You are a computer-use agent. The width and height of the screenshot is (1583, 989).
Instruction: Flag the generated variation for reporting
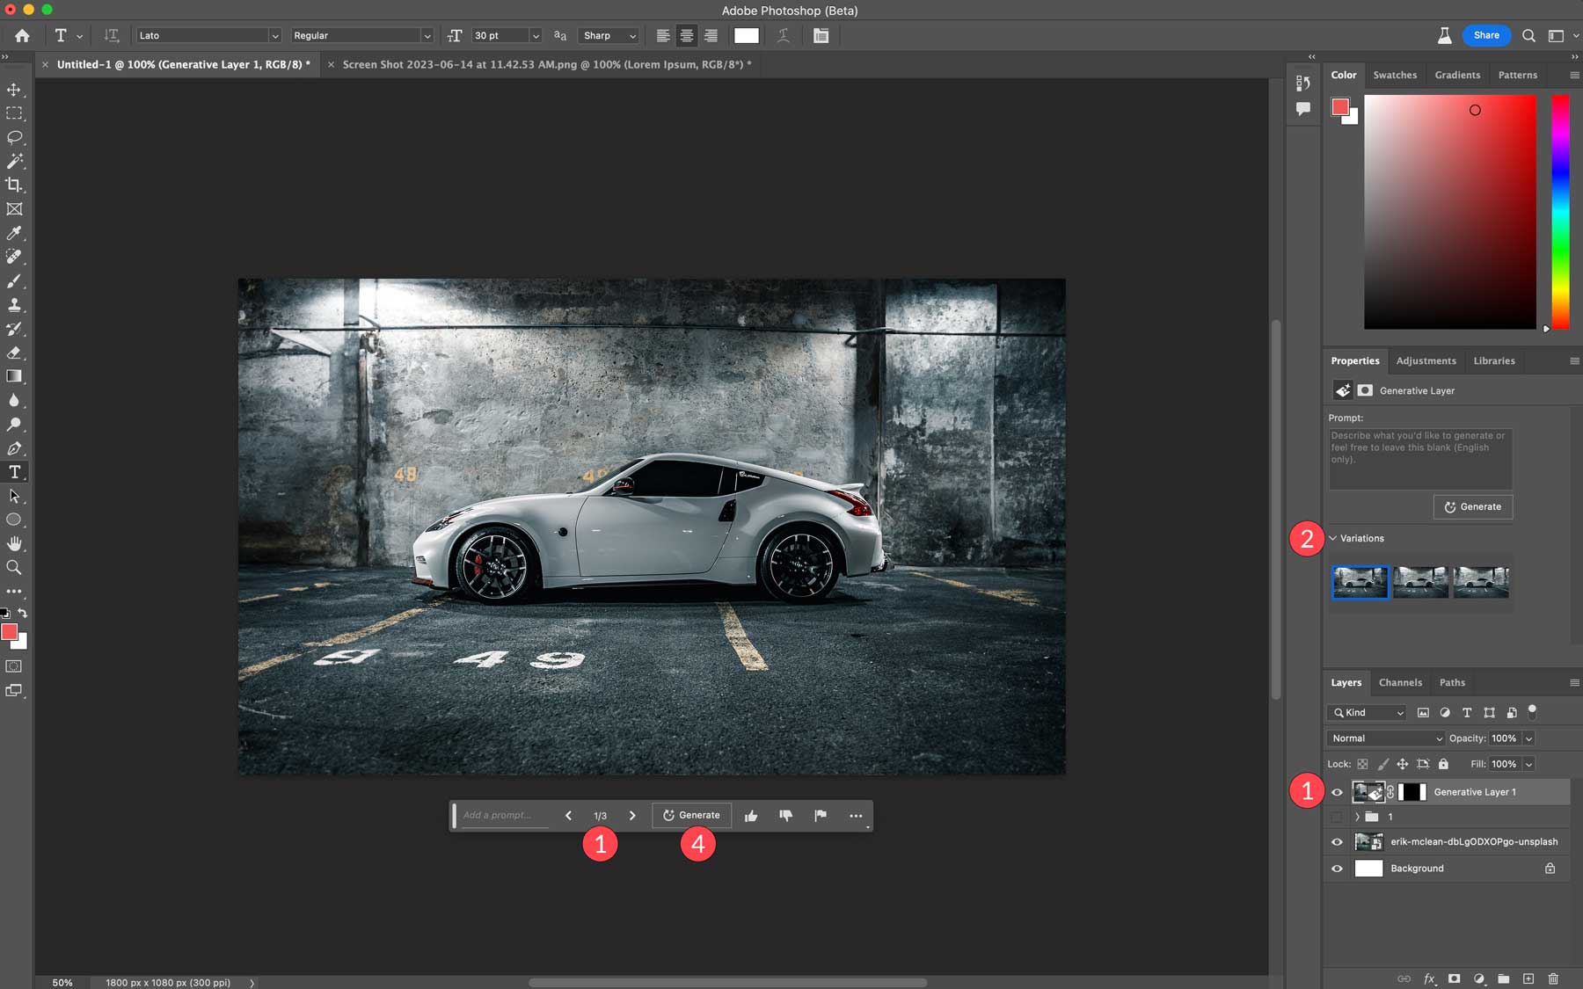[821, 816]
